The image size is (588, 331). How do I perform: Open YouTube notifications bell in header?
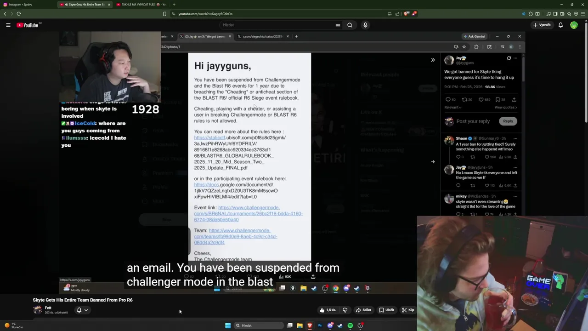560,25
